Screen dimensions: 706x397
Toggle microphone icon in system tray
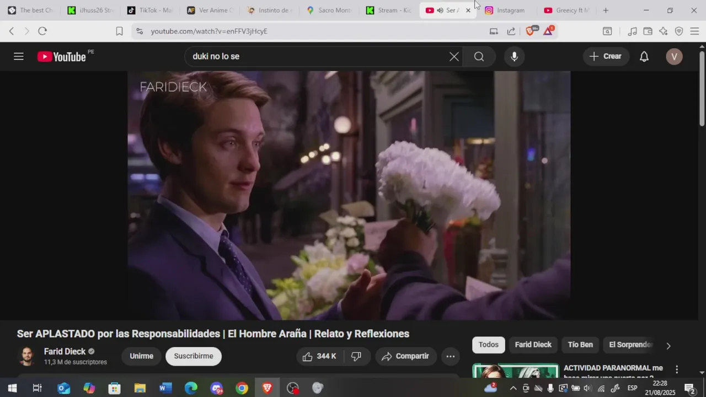click(550, 388)
